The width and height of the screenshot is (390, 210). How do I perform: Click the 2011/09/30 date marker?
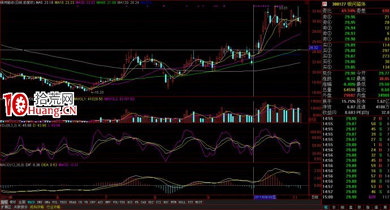265,198
